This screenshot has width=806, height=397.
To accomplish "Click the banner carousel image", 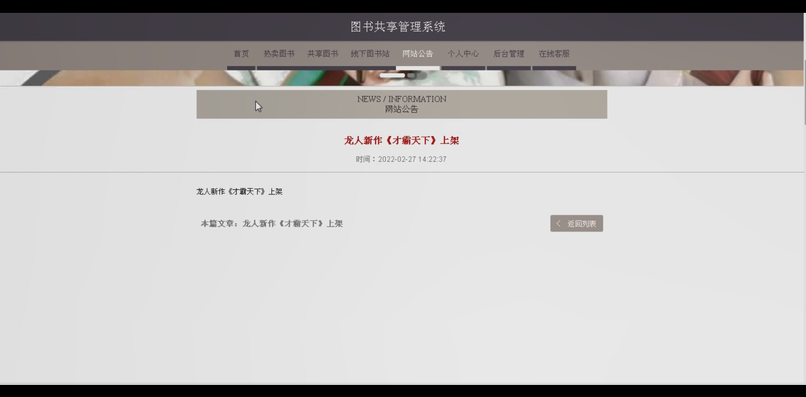I will click(402, 78).
